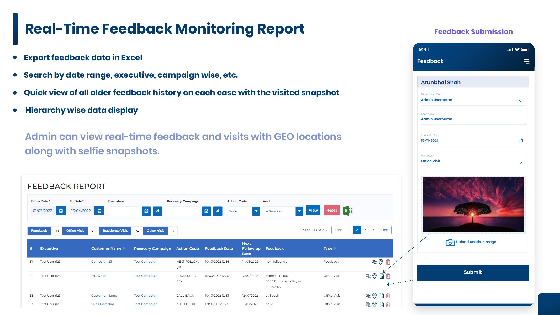Click the 'AUTO DEBIT' action code cell
The width and height of the screenshot is (560, 315).
[x=186, y=304]
